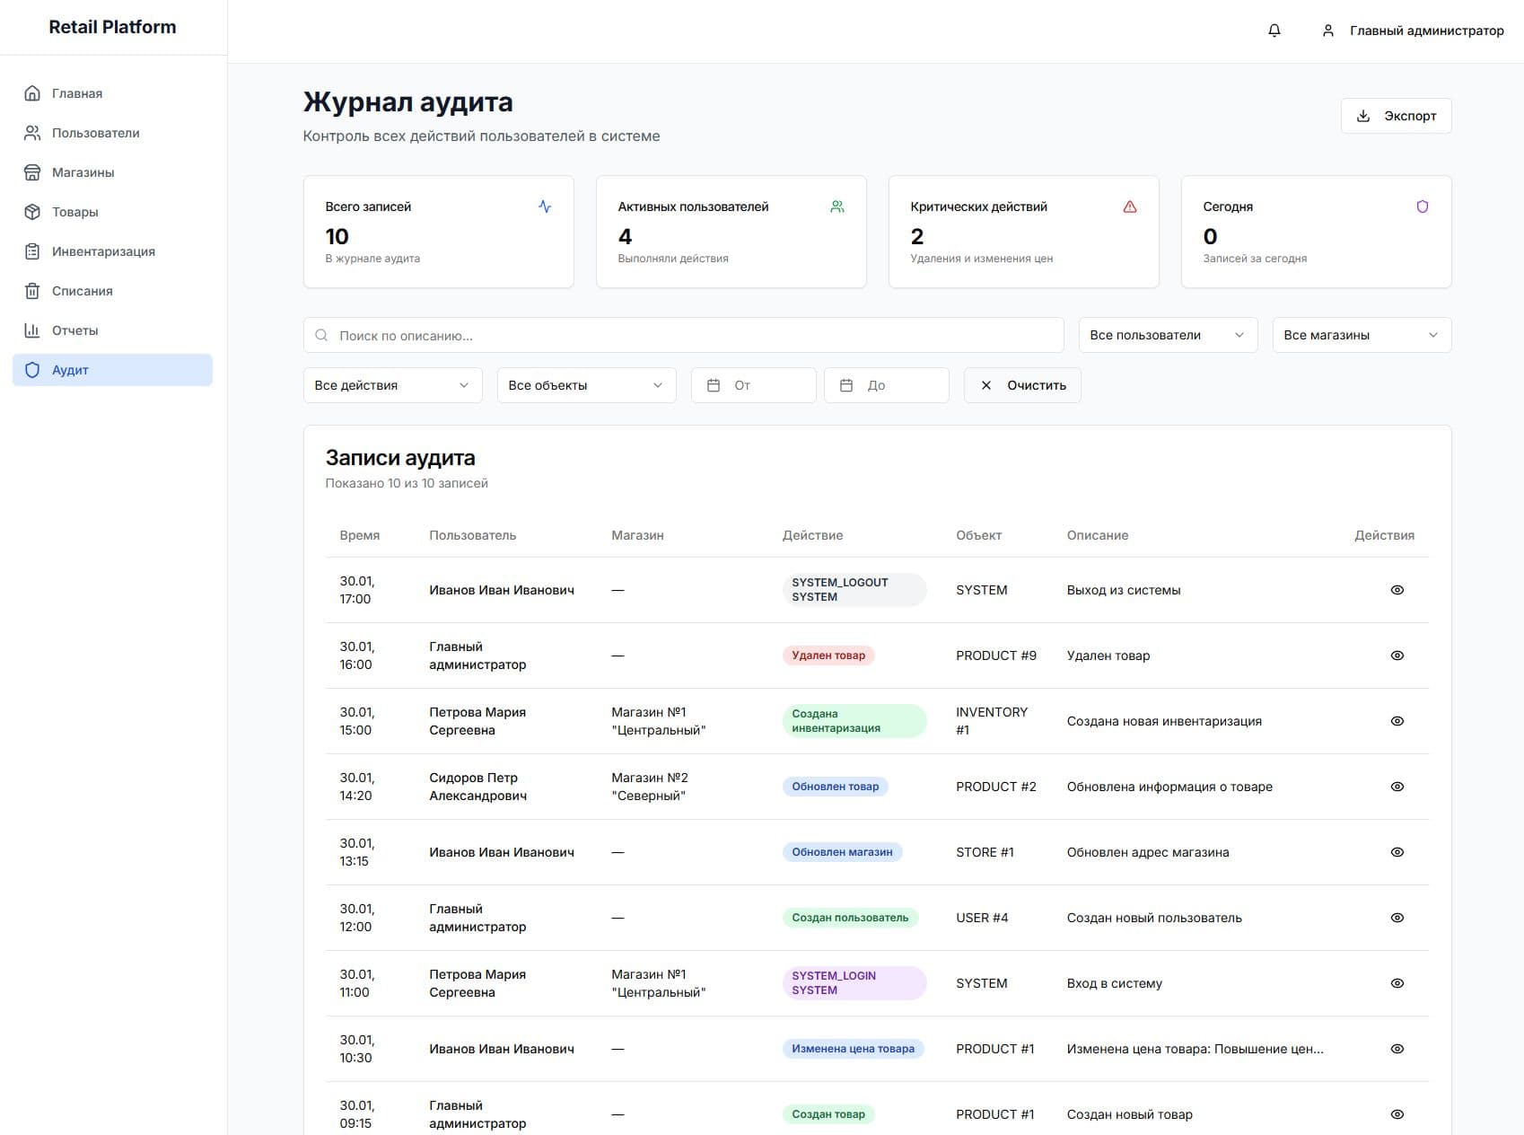Click the notification bell icon
Viewport: 1524px width, 1135px height.
tap(1274, 31)
